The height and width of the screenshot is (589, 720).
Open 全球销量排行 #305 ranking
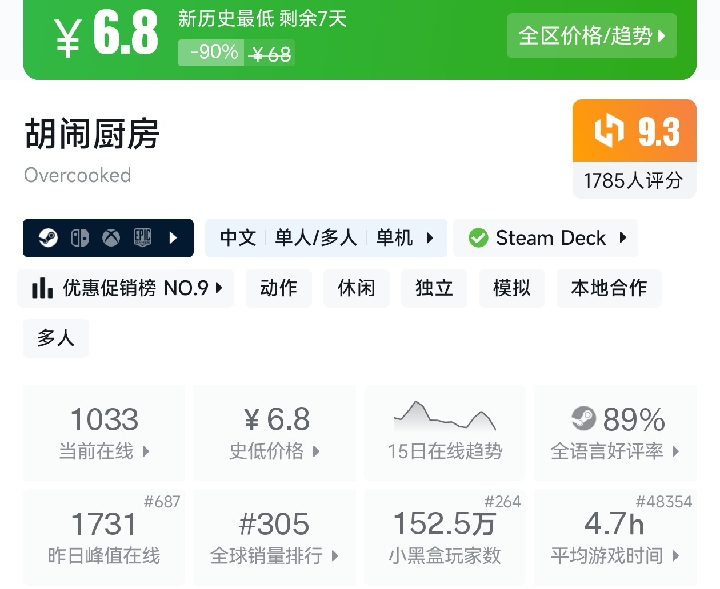click(275, 537)
